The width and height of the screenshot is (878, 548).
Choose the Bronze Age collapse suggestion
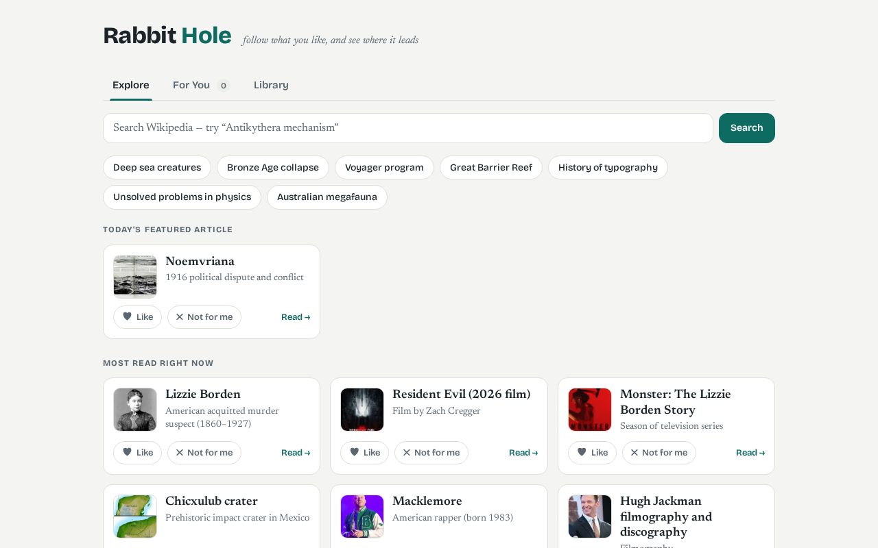pyautogui.click(x=273, y=168)
